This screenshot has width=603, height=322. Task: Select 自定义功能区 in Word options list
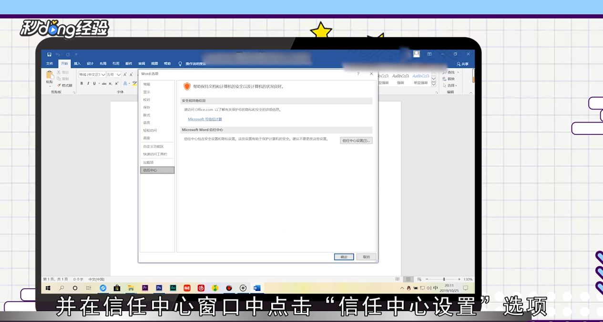157,146
